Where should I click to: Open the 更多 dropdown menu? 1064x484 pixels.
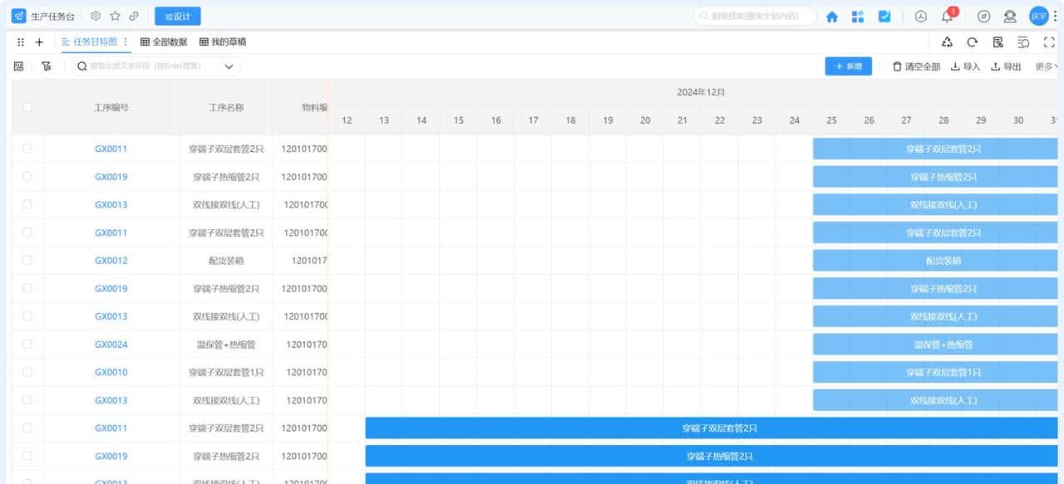pyautogui.click(x=1046, y=66)
